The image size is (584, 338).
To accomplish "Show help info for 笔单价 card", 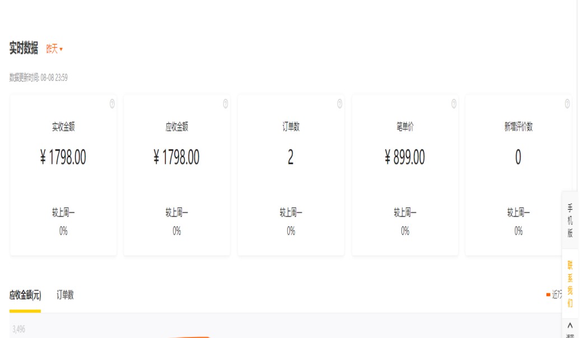I will [454, 103].
